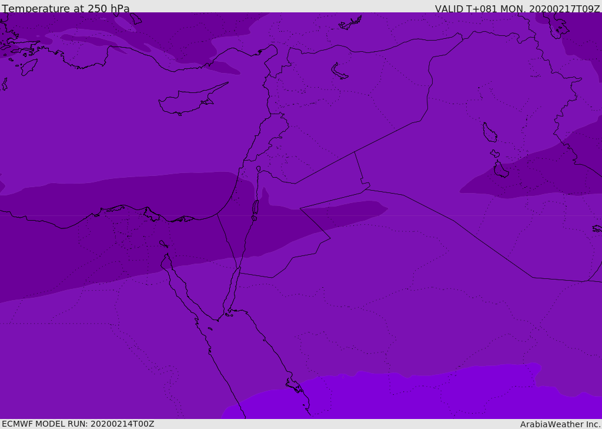Click the dark purple area over Turkey

click(x=176, y=35)
